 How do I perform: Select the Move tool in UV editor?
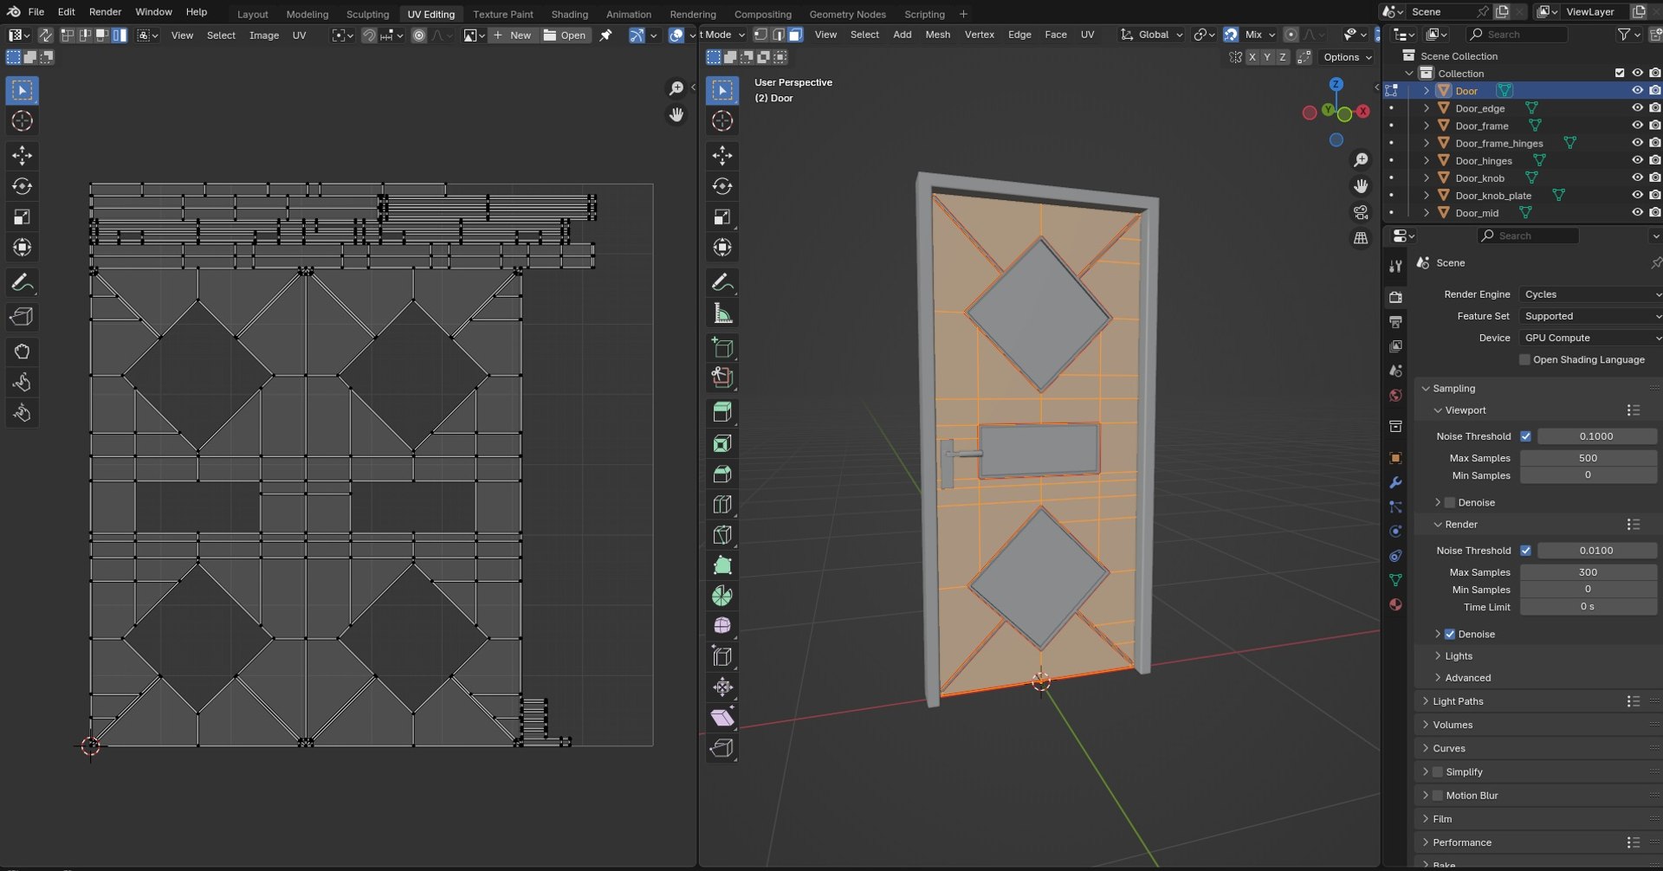click(x=23, y=156)
